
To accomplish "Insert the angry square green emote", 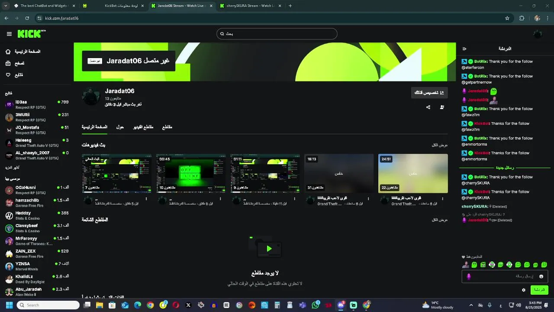I will [x=483, y=265].
